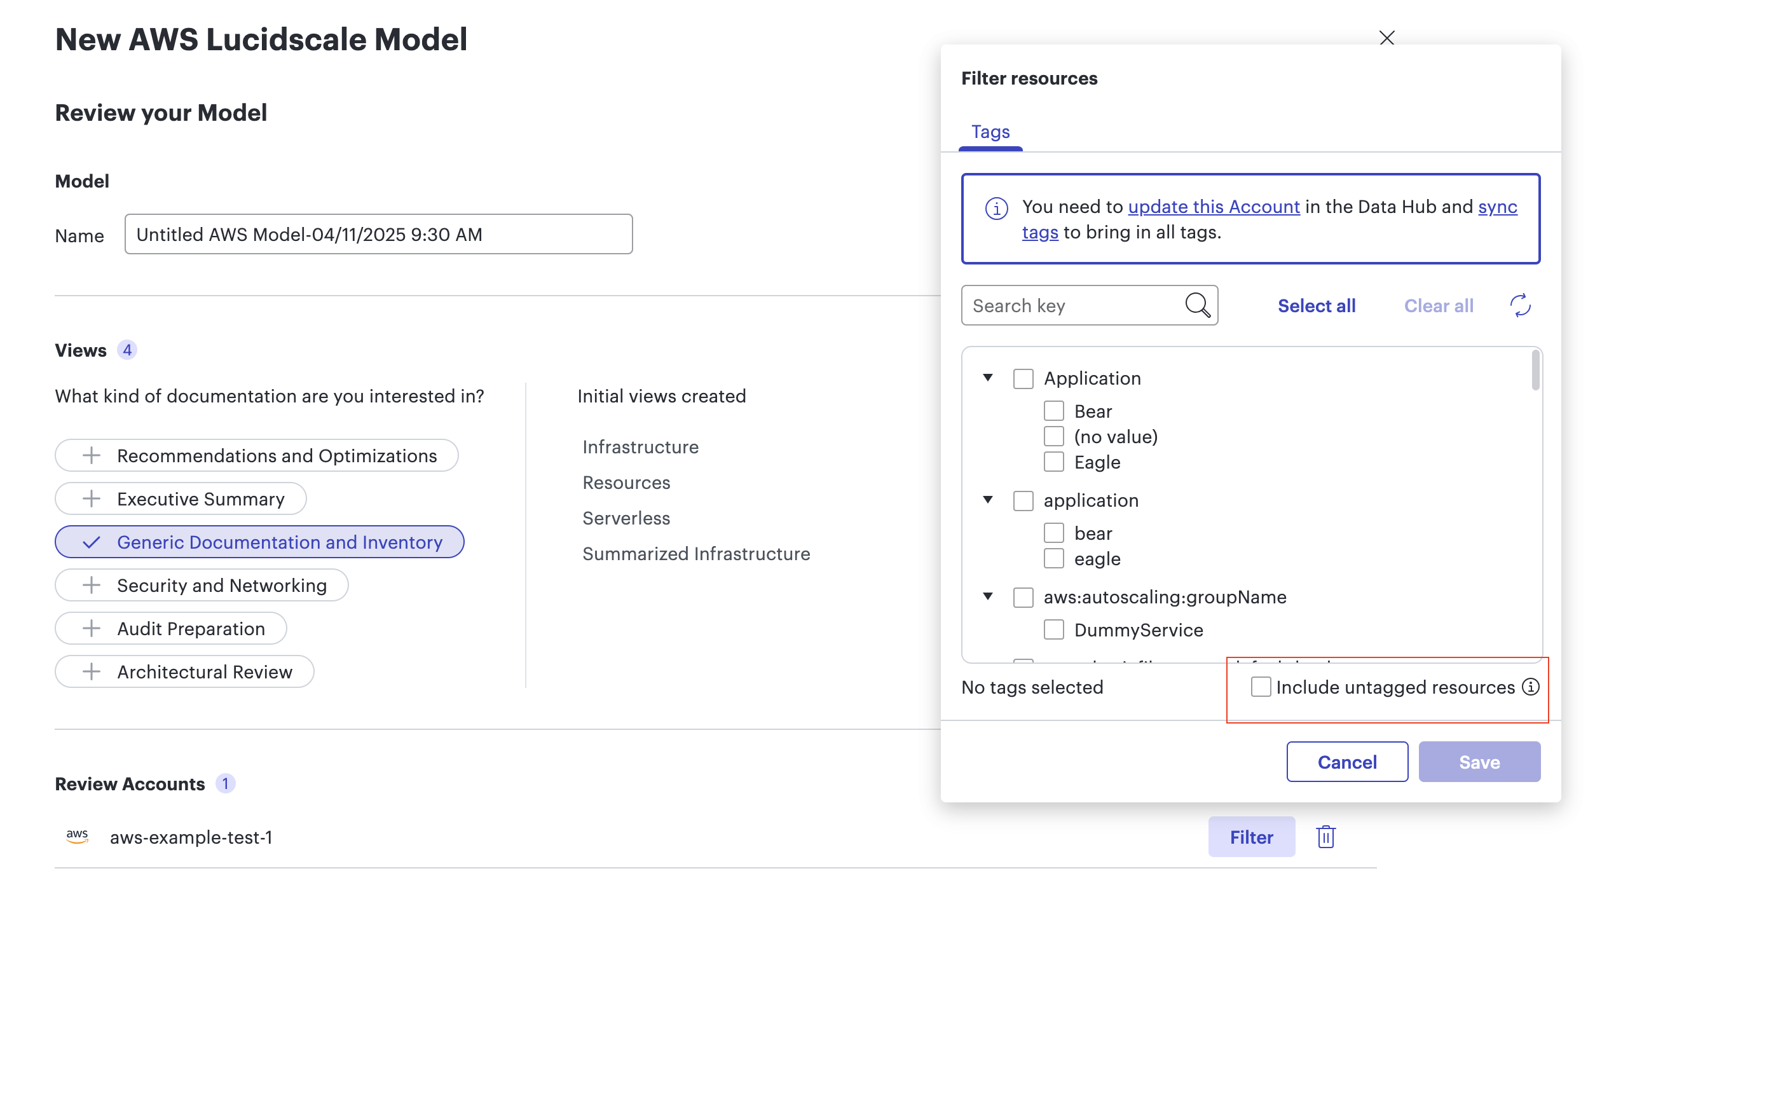Check the lowercase bear tag value
This screenshot has height=1119, width=1766.
pyautogui.click(x=1054, y=533)
